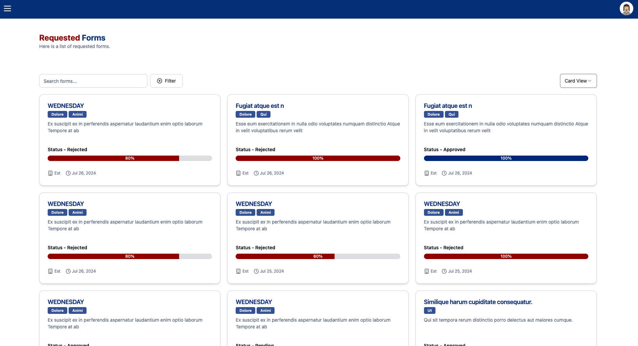Click the plus circle icon in Filter

pos(160,81)
